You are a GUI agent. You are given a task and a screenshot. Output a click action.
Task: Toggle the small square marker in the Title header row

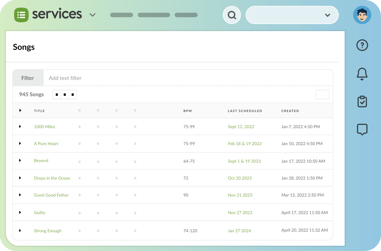tap(79, 111)
